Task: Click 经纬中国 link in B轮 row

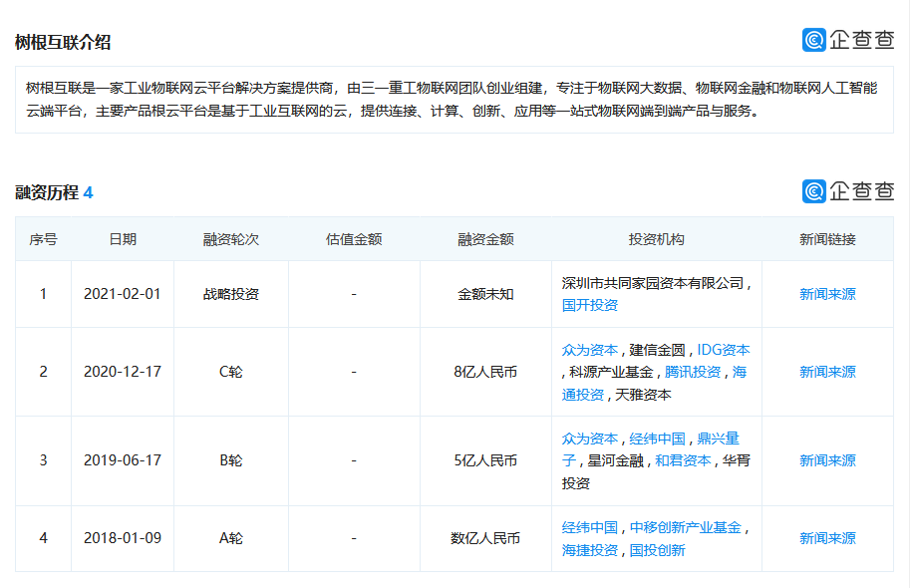Action: click(x=657, y=439)
